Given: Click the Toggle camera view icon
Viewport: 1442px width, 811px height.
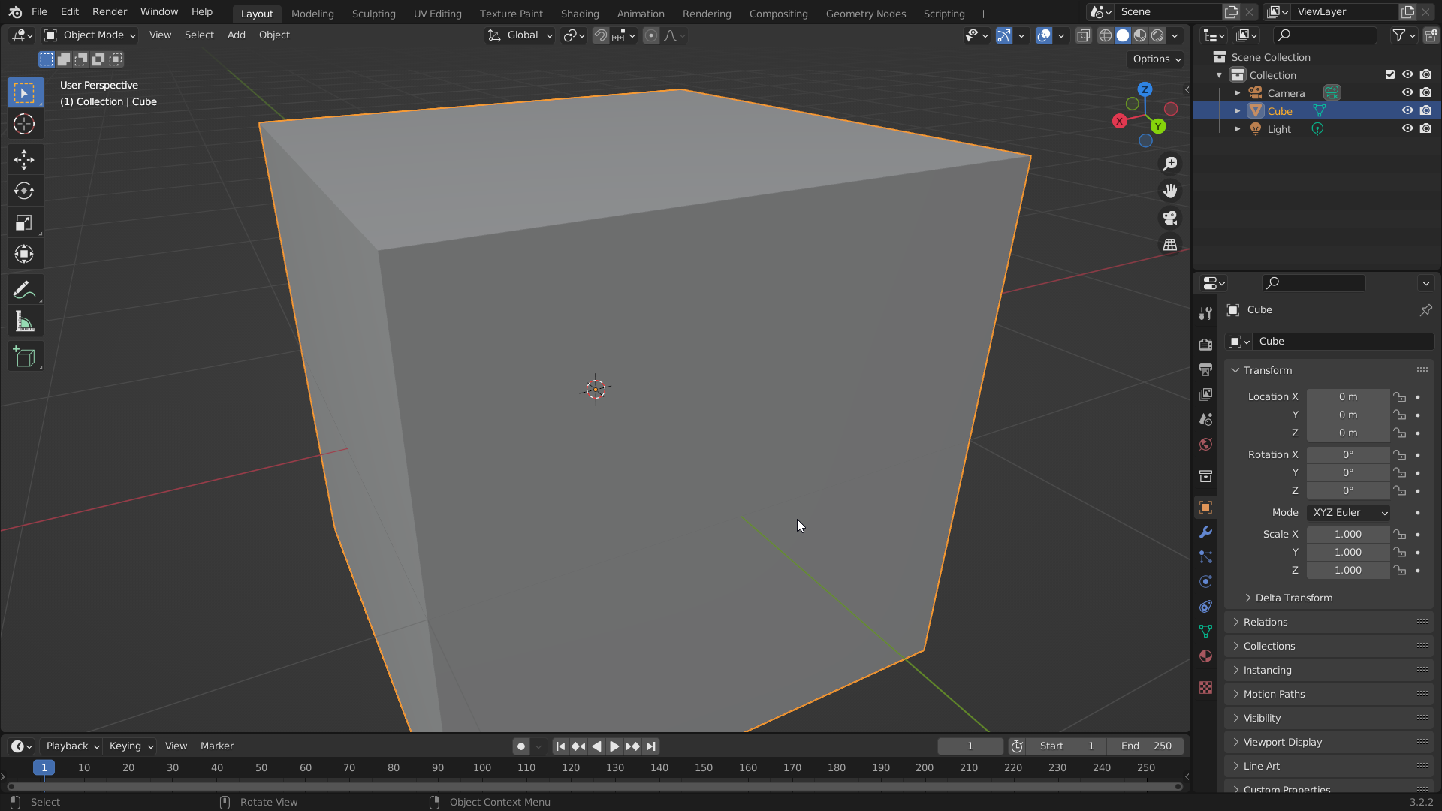Looking at the screenshot, I should pos(1170,219).
